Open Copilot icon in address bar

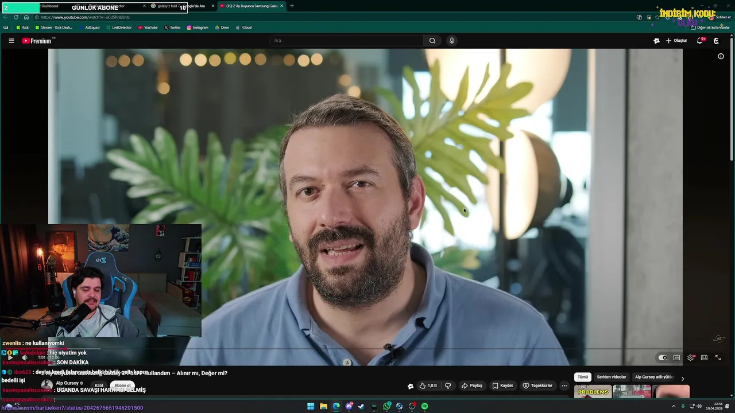[x=639, y=17]
